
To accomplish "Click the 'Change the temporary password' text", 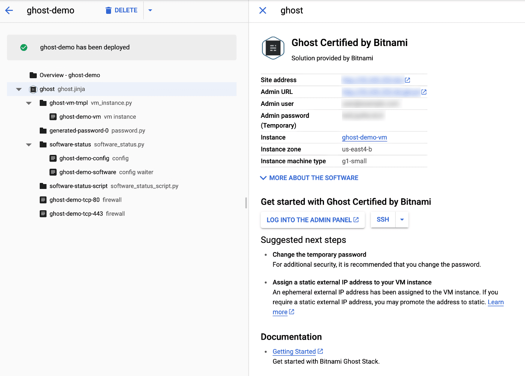I will click(x=319, y=255).
